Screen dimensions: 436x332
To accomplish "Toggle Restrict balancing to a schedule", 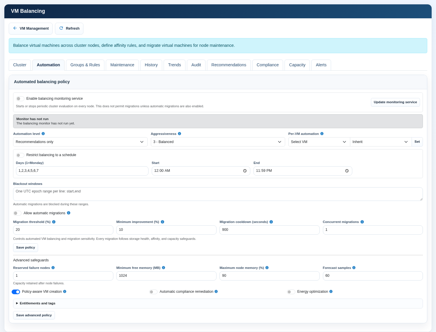I will click(x=20, y=155).
